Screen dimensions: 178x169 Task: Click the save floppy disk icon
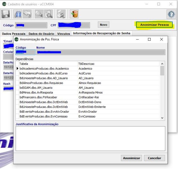point(6,14)
